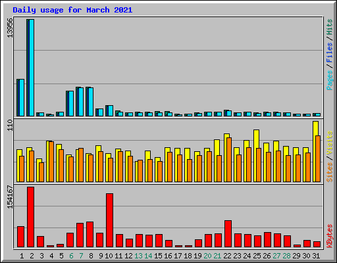Select day label 4 on the x-axis
This screenshot has height=263, width=337.
coord(51,256)
